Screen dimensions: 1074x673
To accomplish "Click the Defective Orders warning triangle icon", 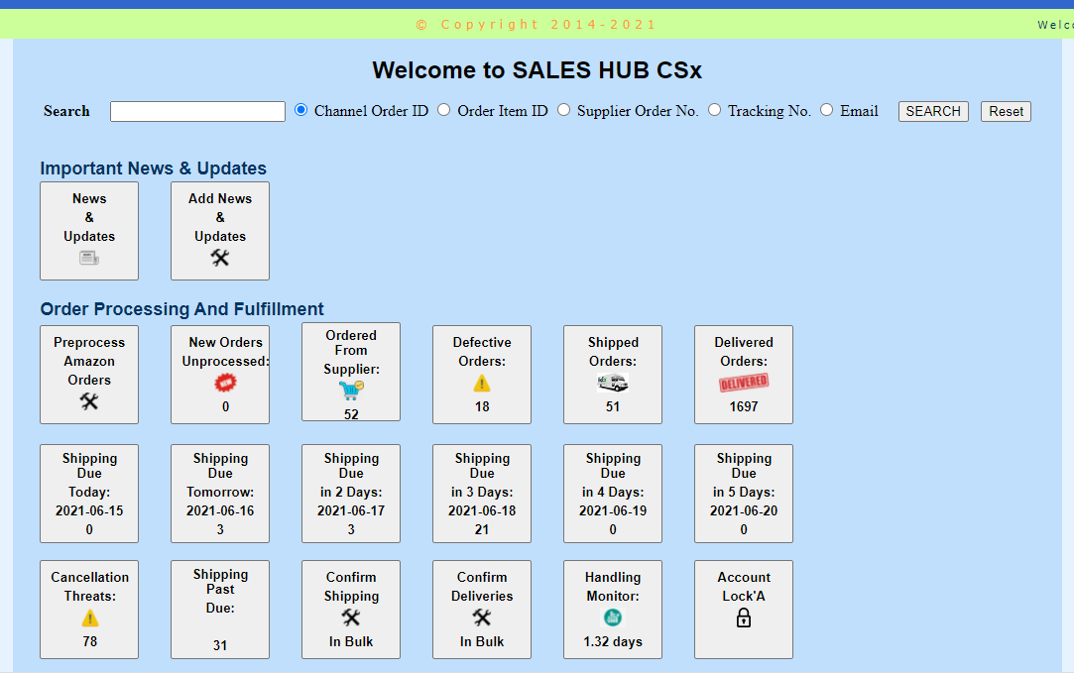I will (x=482, y=383).
